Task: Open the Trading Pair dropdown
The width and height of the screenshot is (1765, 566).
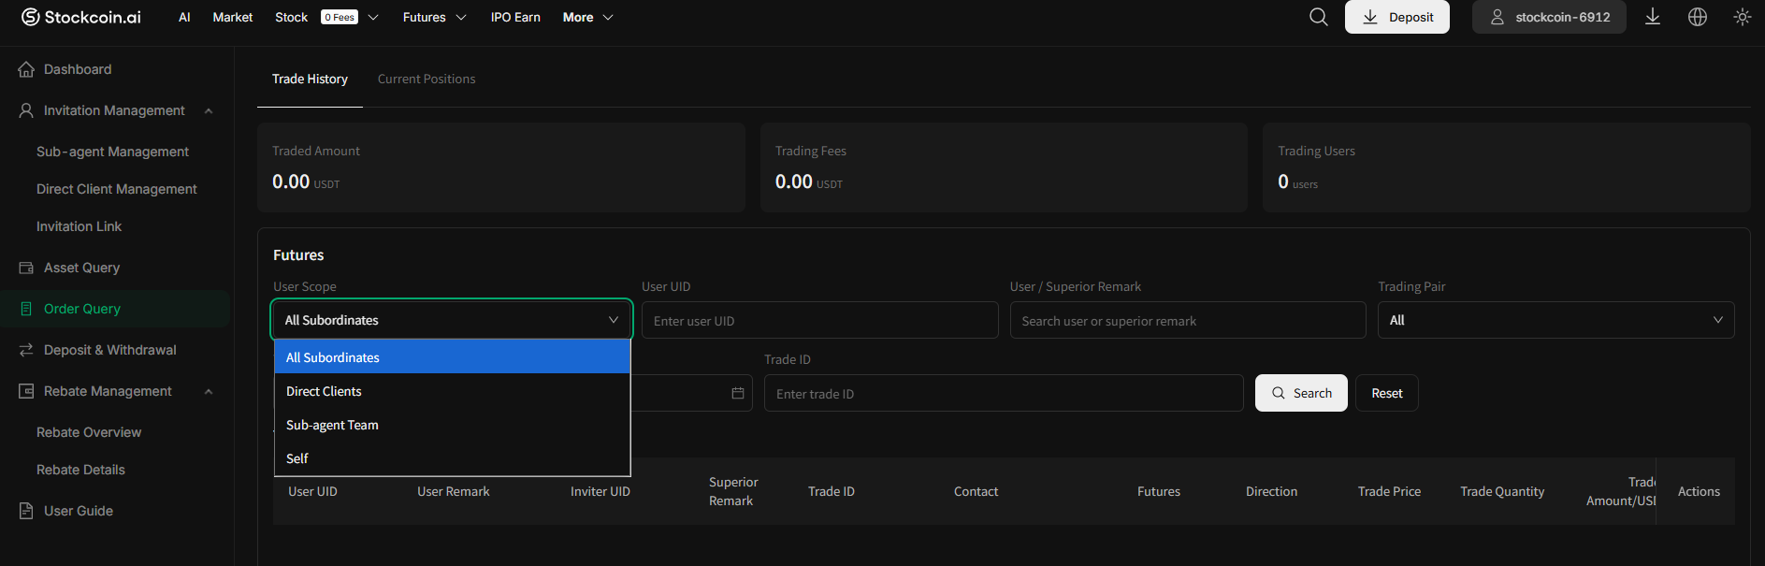Action: [x=1555, y=320]
